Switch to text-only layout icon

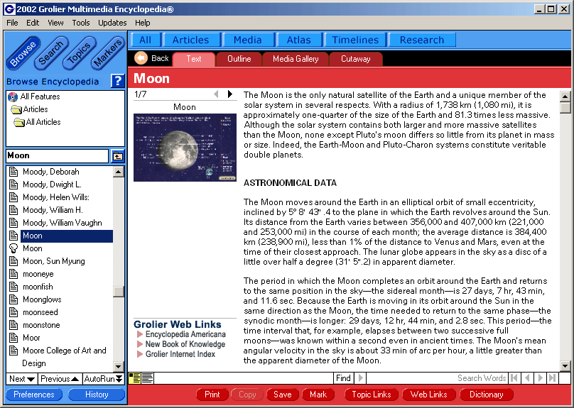pyautogui.click(x=147, y=378)
